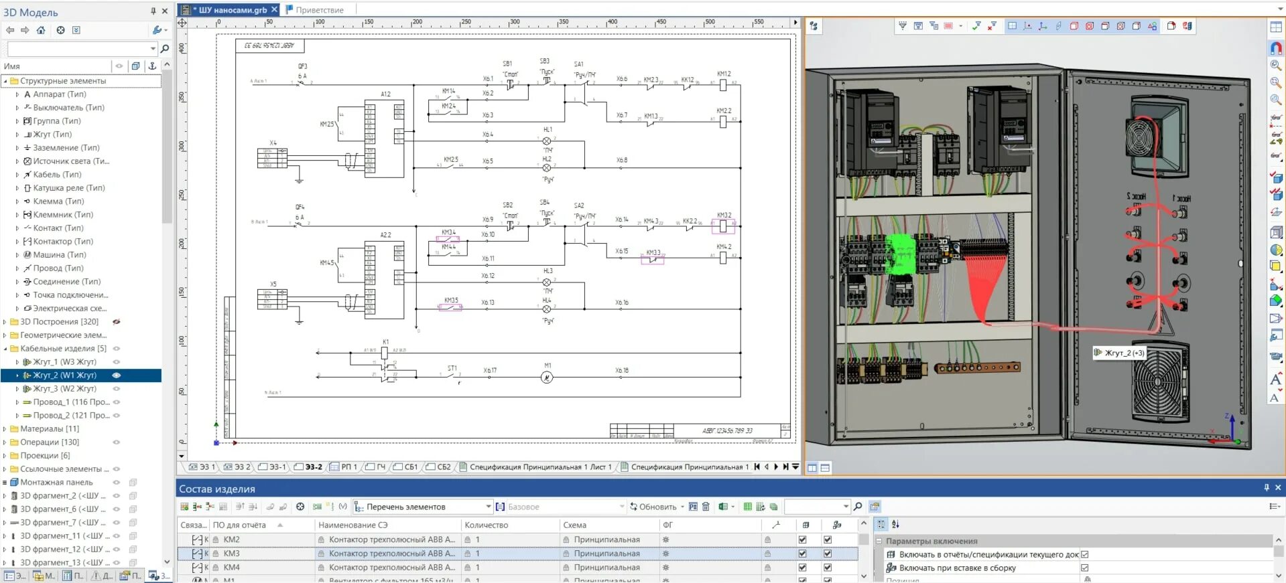Select the ГЧ sheet tab
Viewport: 1286px width, 583px height.
376,467
